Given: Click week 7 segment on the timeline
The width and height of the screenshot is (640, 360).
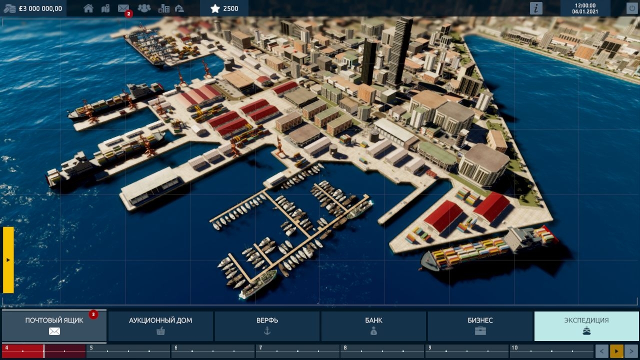Looking at the screenshot, I should (297, 351).
